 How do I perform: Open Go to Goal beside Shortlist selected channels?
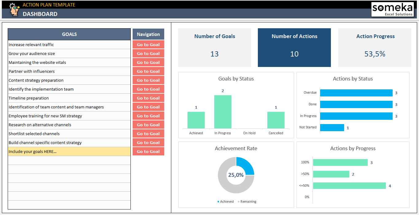148,133
